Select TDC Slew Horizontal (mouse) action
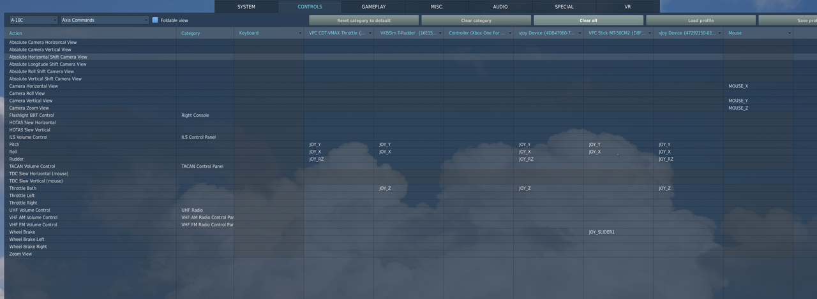The height and width of the screenshot is (299, 817). [38, 173]
